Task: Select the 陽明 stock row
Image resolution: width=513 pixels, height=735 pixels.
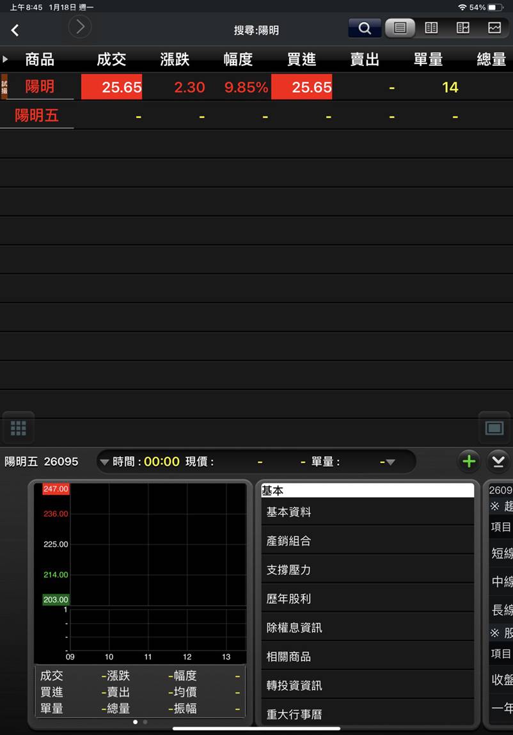Action: 40,86
